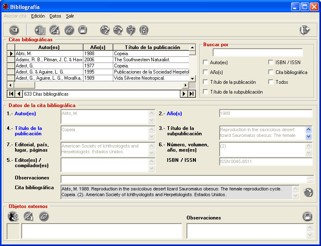Click the table horizontal scrollbar thumb
This screenshot has width=321, height=246.
(25, 85)
